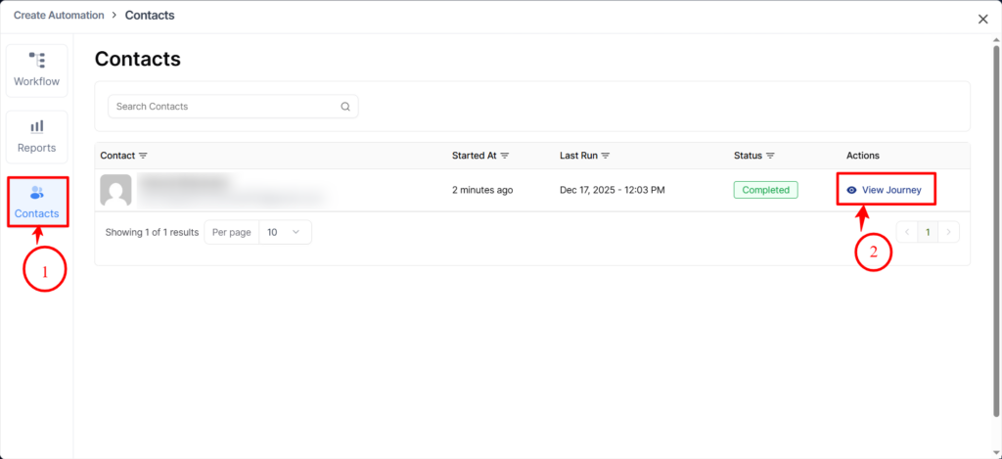Close the automation dialog with X
The height and width of the screenshot is (459, 1002).
(982, 19)
